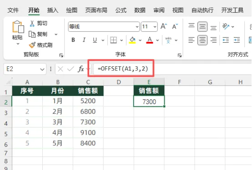Decrease indent icon
252x170 pixels.
[226, 40]
